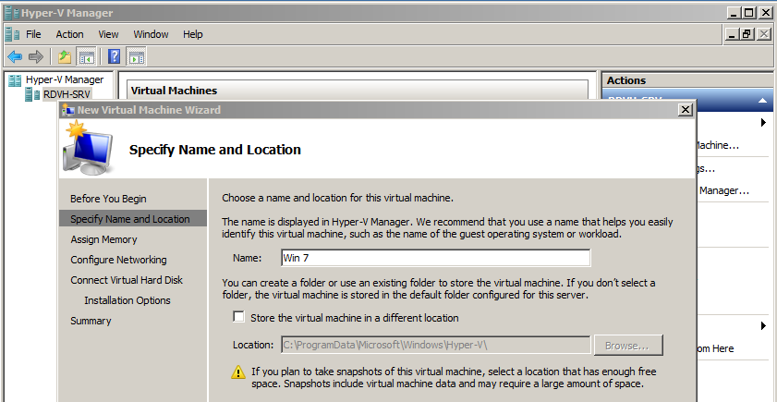777x402 pixels.
Task: Click the New Virtual Machine Wizard title icon
Action: 67,110
